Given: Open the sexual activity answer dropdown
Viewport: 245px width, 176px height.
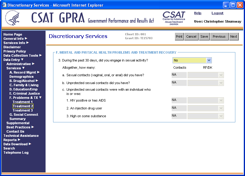Looking at the screenshot, I should [209, 60].
